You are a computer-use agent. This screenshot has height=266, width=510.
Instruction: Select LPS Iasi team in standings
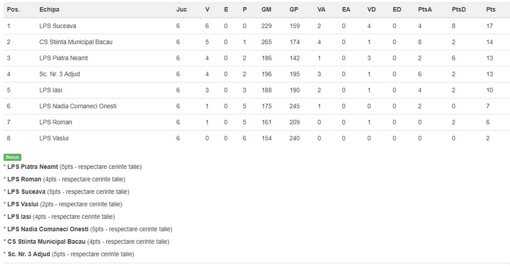52,90
